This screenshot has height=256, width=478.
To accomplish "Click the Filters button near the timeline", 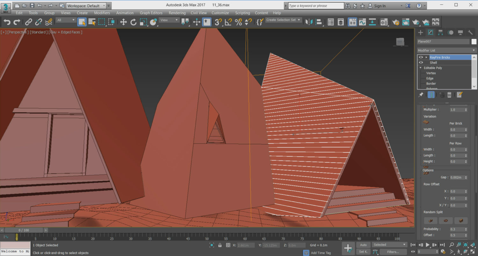I will (x=393, y=252).
